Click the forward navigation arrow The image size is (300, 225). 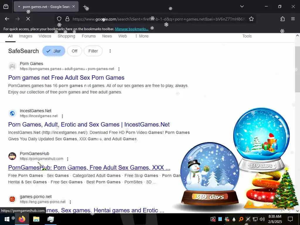[18, 19]
